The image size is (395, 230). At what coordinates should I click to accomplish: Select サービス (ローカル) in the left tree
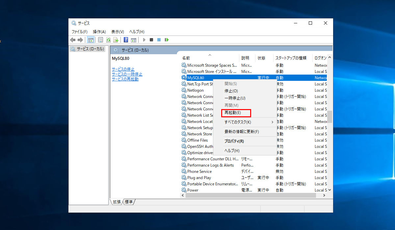point(87,49)
